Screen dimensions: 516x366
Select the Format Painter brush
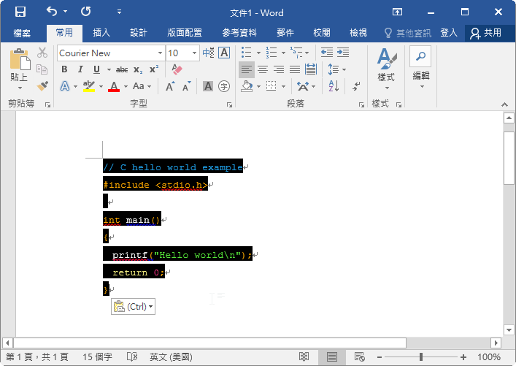[42, 86]
